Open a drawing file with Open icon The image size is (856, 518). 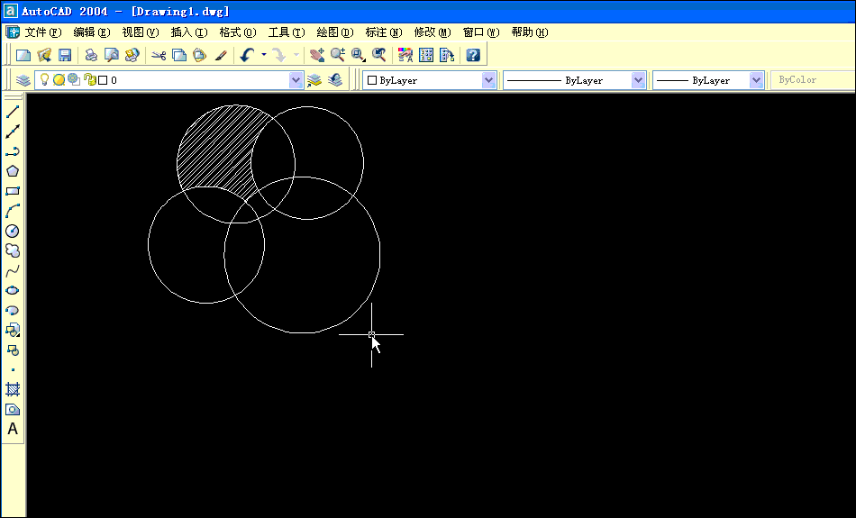point(44,55)
